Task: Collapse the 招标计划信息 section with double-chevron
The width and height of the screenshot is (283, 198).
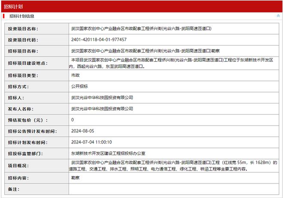Action: (x=278, y=16)
